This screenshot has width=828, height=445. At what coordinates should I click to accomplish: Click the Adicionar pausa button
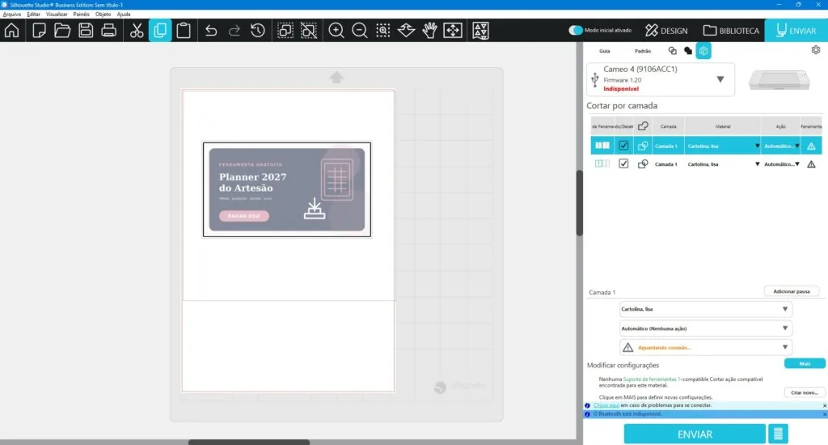coord(792,291)
